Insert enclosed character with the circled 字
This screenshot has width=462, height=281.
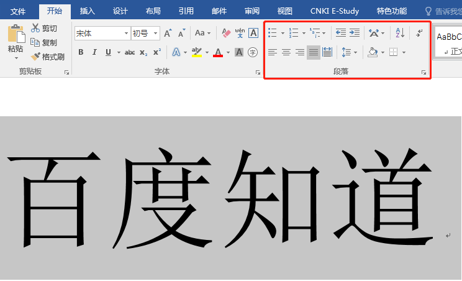(253, 52)
